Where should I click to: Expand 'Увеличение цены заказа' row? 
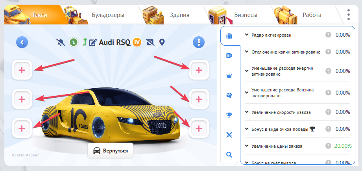click(x=247, y=146)
